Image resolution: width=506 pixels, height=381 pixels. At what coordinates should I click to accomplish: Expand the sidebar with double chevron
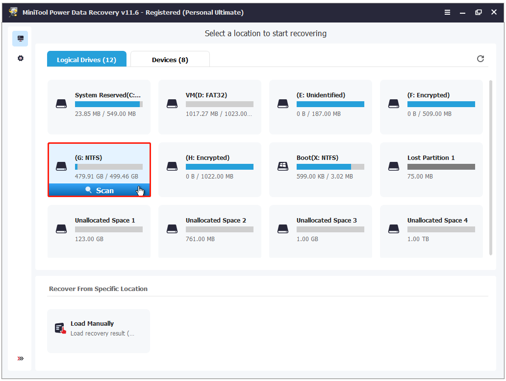[x=20, y=359]
